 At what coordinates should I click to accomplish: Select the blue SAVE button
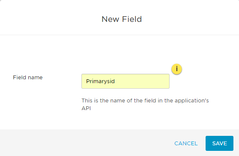coord(219,143)
